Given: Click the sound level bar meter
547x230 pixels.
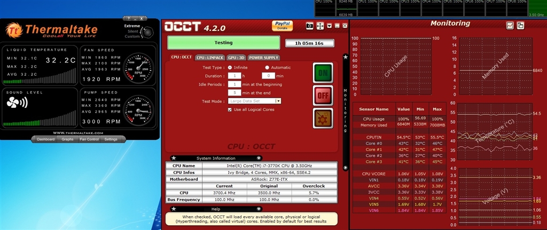Looking at the screenshot, I should pos(40,119).
